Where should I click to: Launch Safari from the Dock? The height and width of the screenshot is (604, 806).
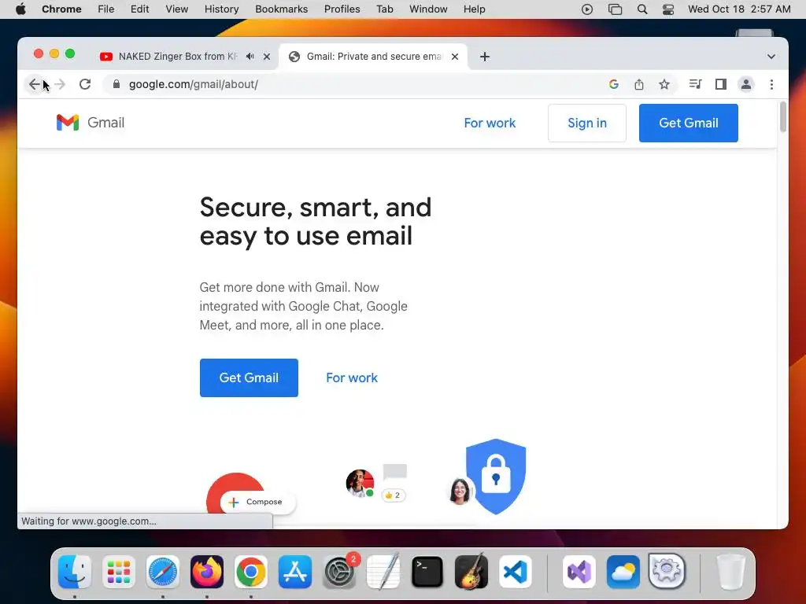(x=163, y=573)
